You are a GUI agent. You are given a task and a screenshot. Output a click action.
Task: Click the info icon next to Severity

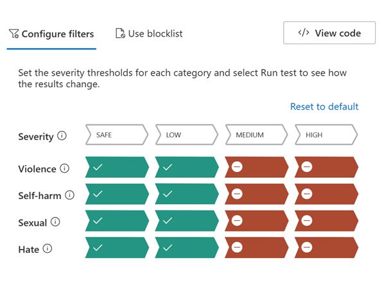(x=62, y=136)
